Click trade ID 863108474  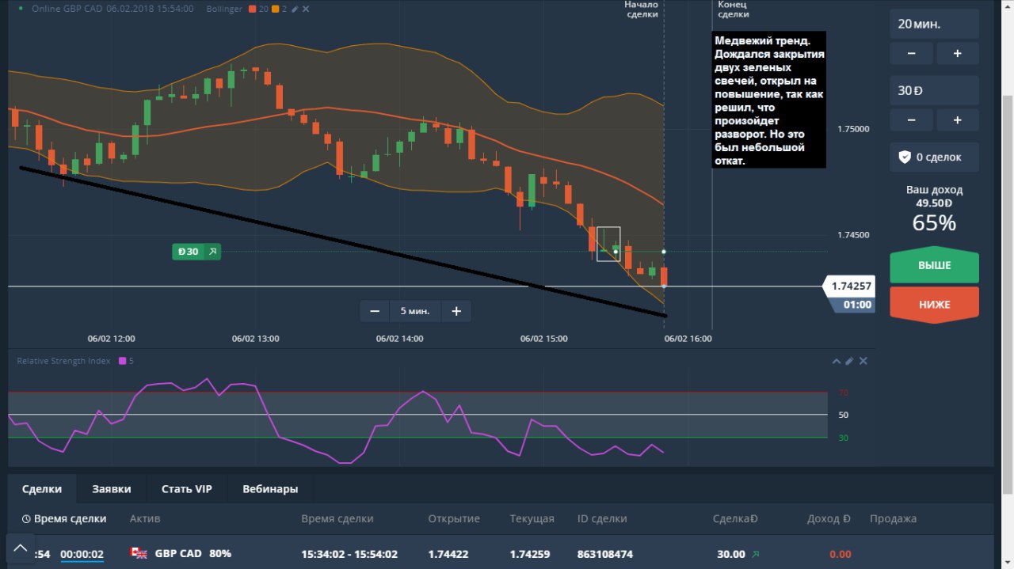pos(604,554)
